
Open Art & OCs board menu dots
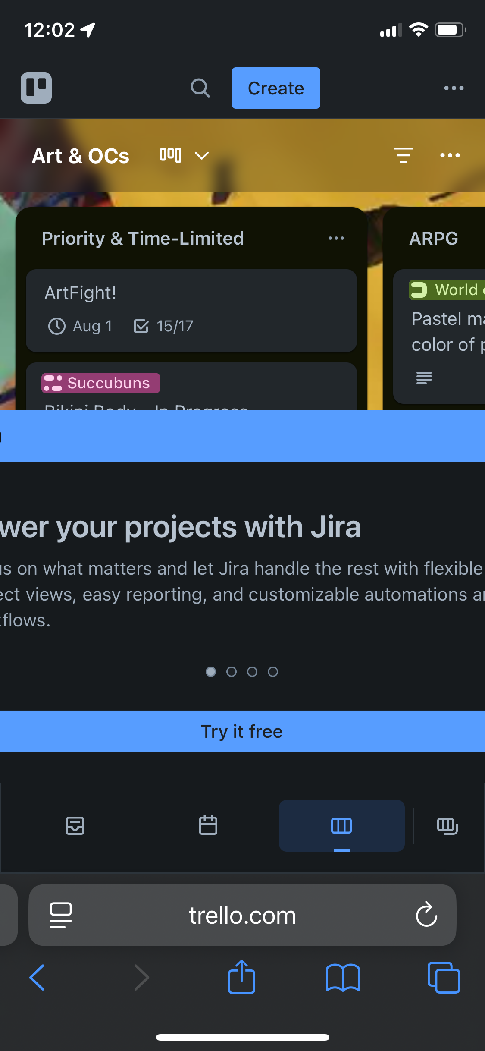pyautogui.click(x=450, y=155)
